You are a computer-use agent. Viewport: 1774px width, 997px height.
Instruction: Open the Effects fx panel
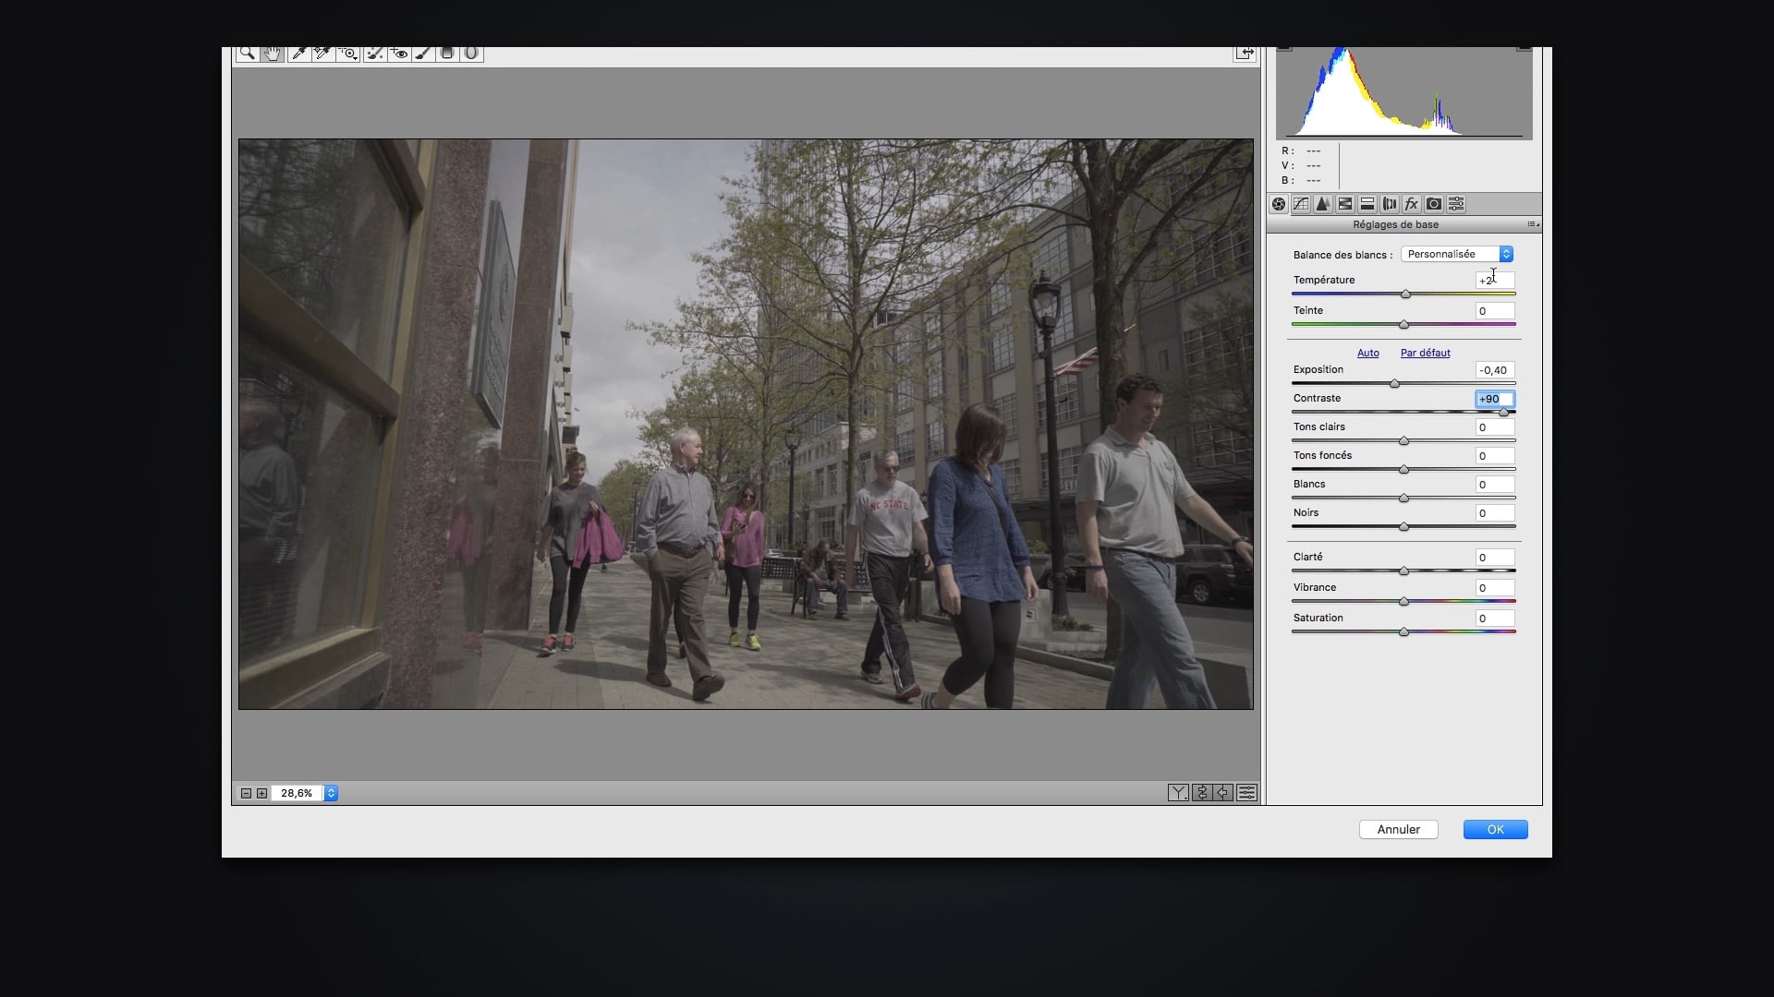[1412, 204]
